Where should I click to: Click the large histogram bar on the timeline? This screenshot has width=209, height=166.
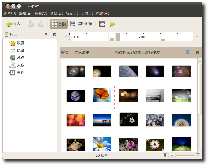click(x=118, y=37)
